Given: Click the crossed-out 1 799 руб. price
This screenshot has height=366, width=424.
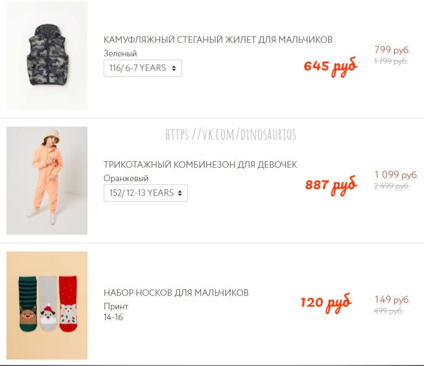Looking at the screenshot, I should click(x=391, y=61).
